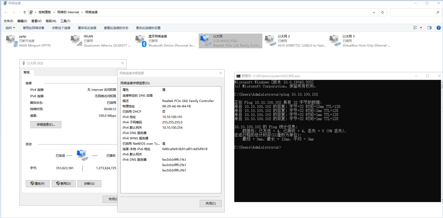Click 禁用此网络设备 in the toolbar
The width and height of the screenshot is (443, 218).
point(33,28)
